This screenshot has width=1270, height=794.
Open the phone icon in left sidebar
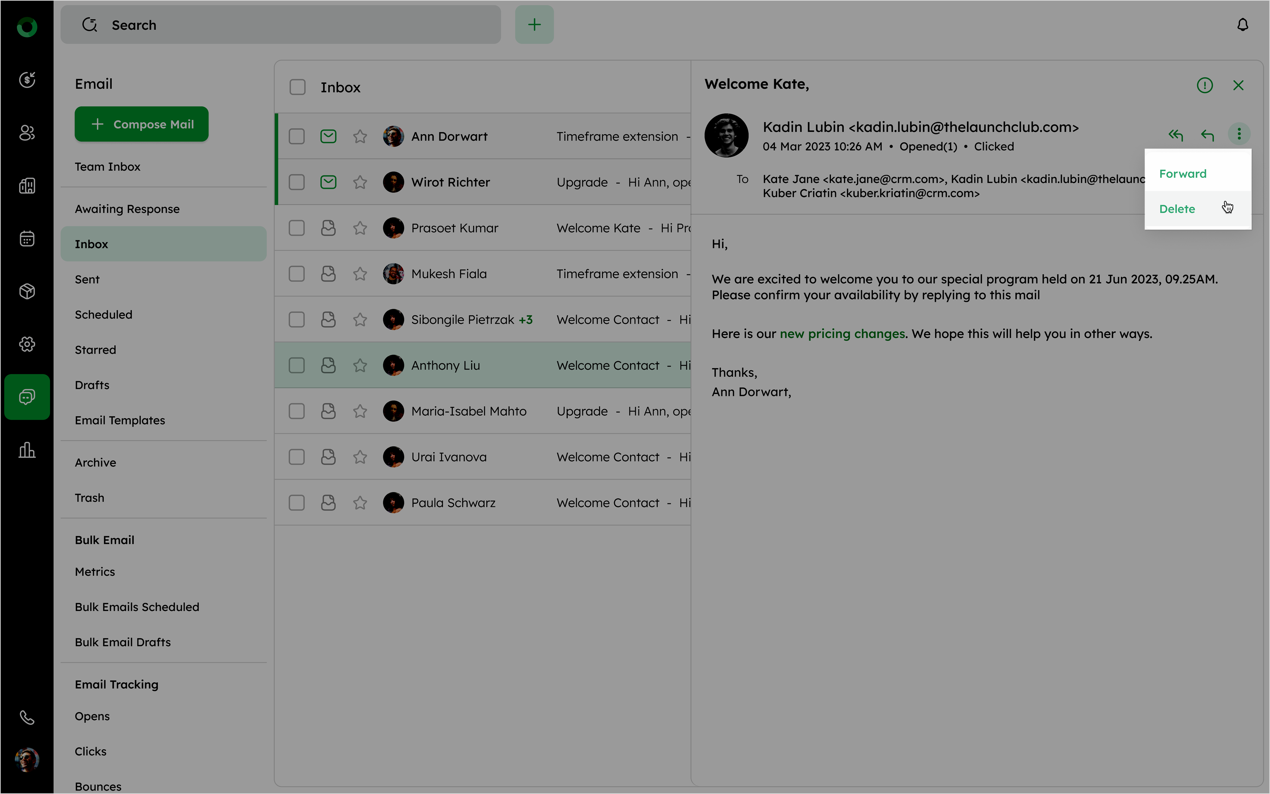pos(27,717)
